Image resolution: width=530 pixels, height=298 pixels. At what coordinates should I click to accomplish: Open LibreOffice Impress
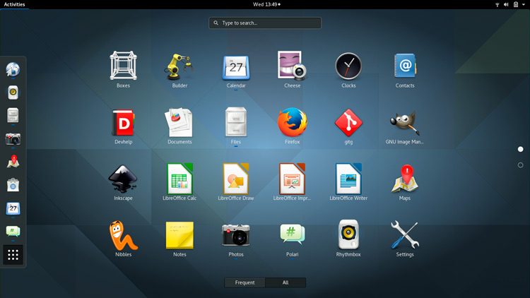tap(292, 179)
